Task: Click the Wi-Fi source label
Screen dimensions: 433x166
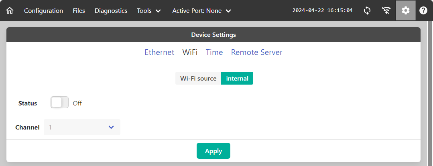Action: click(x=198, y=78)
